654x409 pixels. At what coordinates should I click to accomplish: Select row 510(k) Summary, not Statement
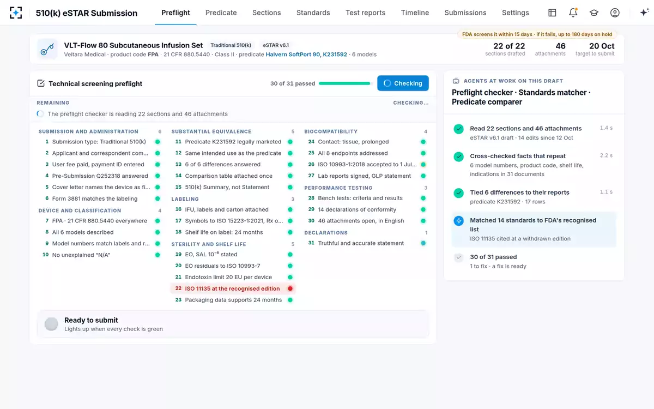coord(233,187)
